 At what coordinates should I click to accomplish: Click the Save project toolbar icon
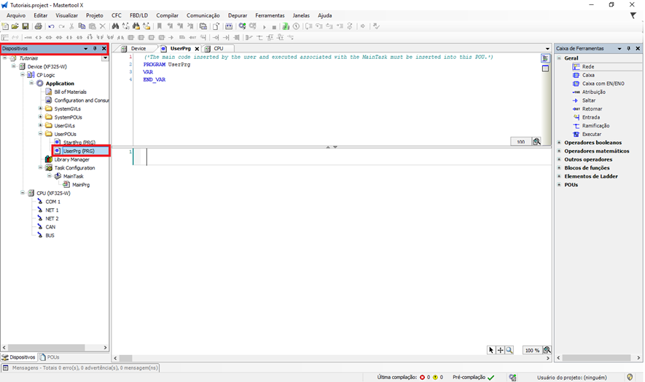click(x=26, y=26)
